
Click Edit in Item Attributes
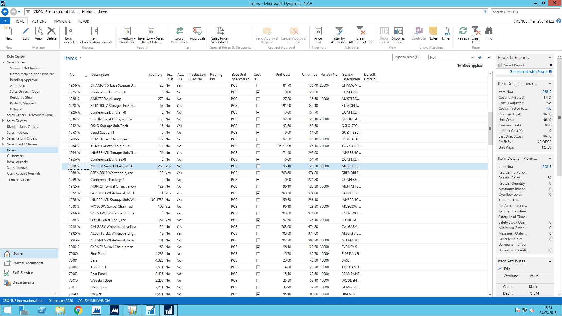click(x=507, y=269)
